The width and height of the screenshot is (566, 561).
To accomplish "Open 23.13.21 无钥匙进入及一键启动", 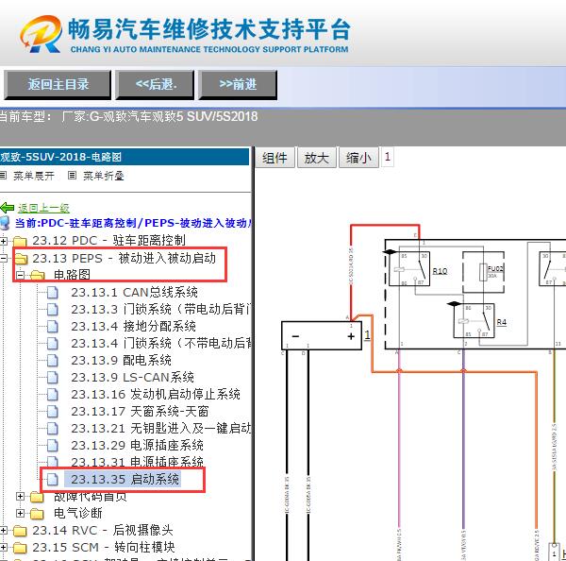I will point(161,429).
